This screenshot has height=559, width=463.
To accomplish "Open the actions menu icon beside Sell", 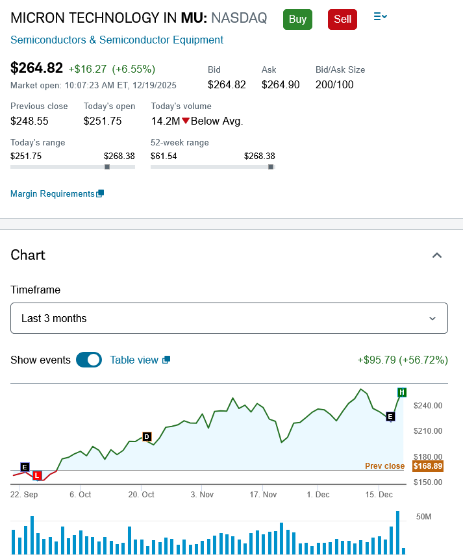I will pyautogui.click(x=381, y=16).
